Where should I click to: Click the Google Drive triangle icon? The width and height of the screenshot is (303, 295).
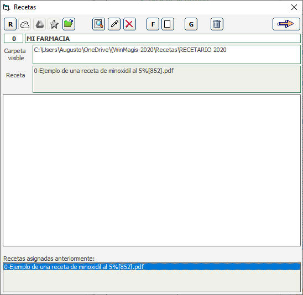tap(40, 24)
